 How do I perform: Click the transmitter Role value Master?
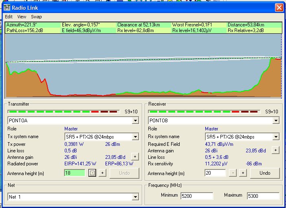pos(71,129)
